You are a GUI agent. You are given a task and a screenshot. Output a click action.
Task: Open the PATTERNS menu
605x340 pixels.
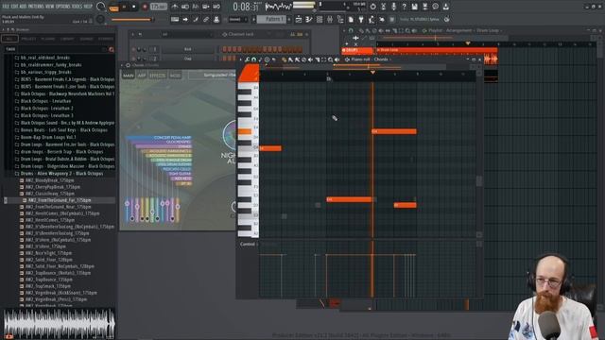point(35,7)
